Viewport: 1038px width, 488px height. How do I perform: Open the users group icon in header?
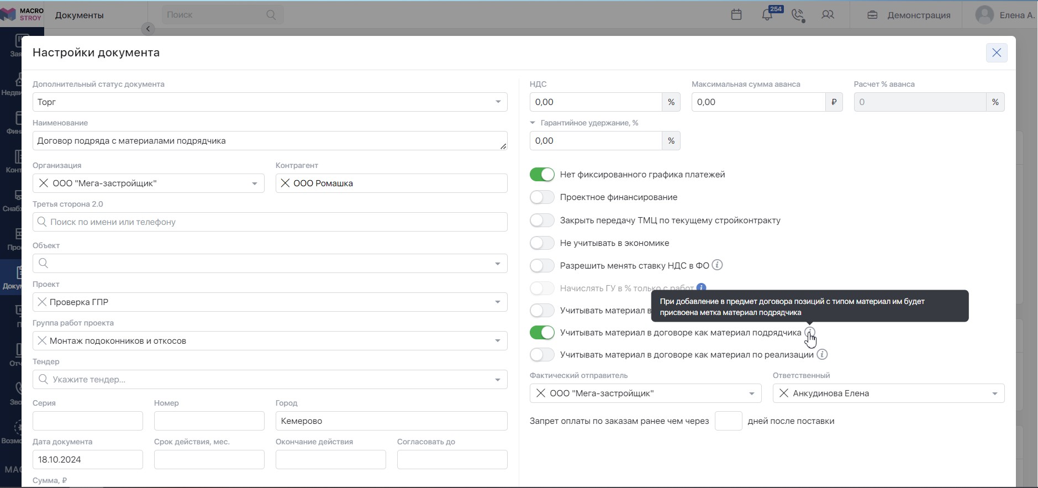pos(828,15)
